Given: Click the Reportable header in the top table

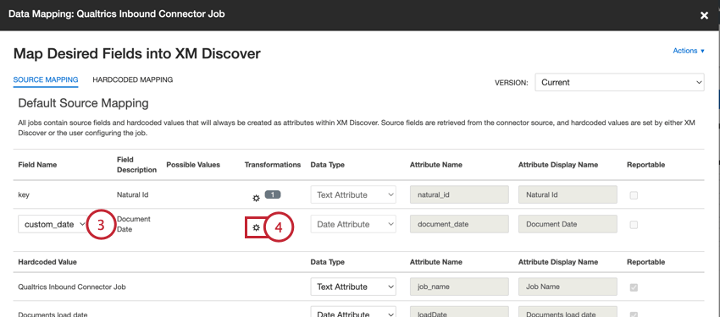Looking at the screenshot, I should click(x=645, y=165).
